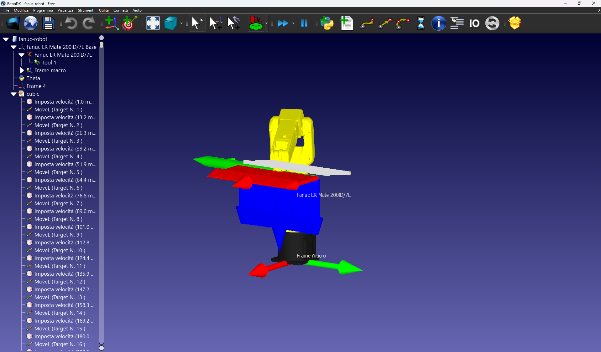This screenshot has height=352, width=601.
Task: Collapse the cubic program node
Action: click(x=14, y=94)
